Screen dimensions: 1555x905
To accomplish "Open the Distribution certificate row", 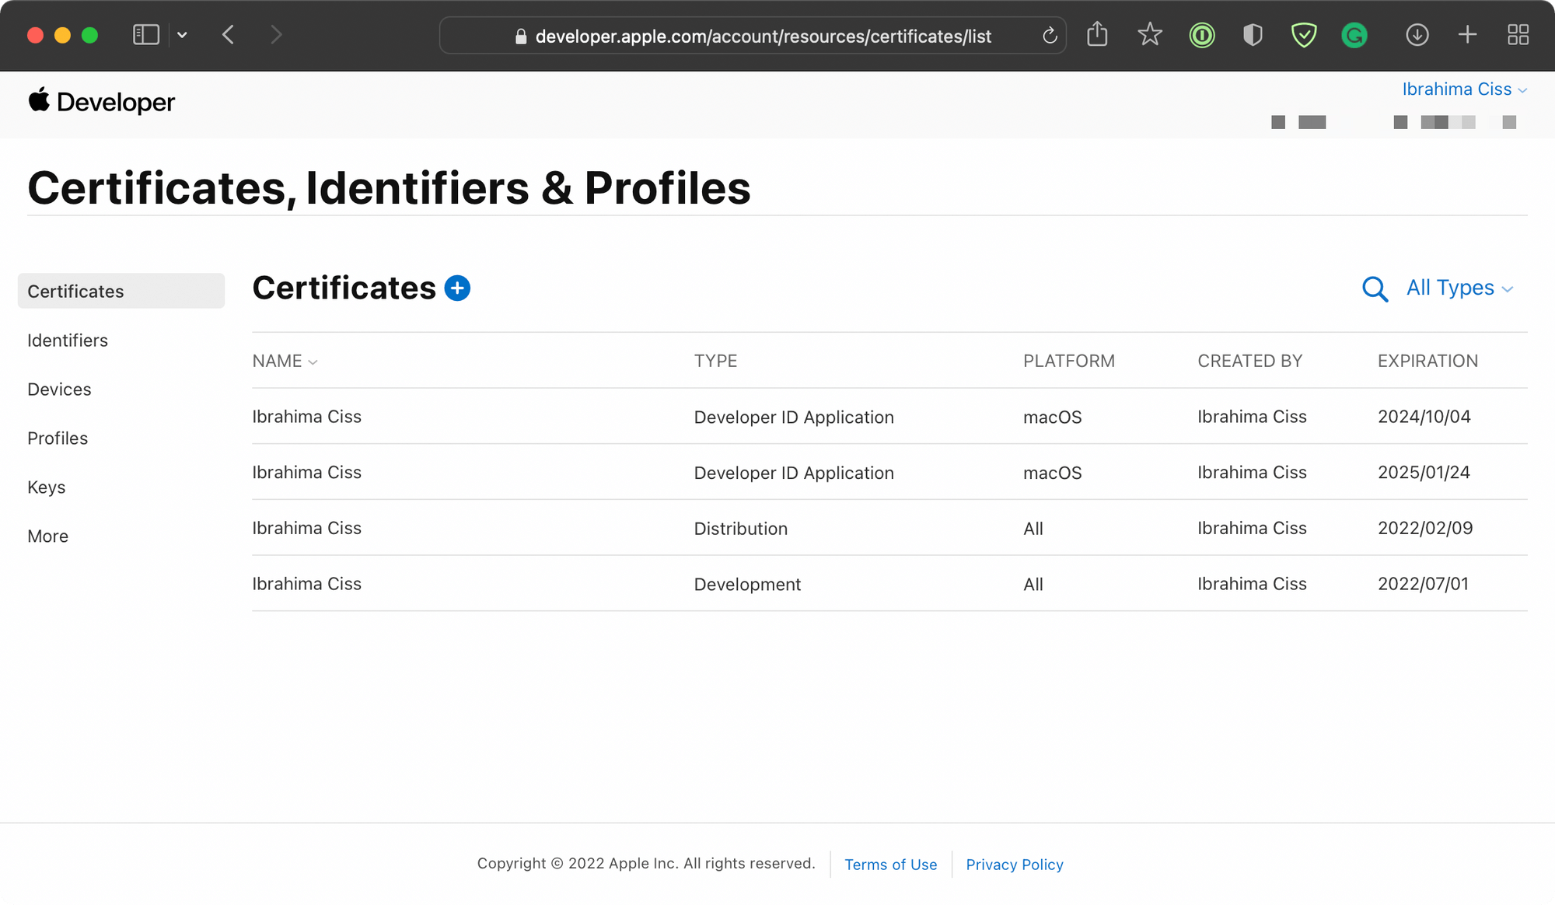I will tap(740, 529).
